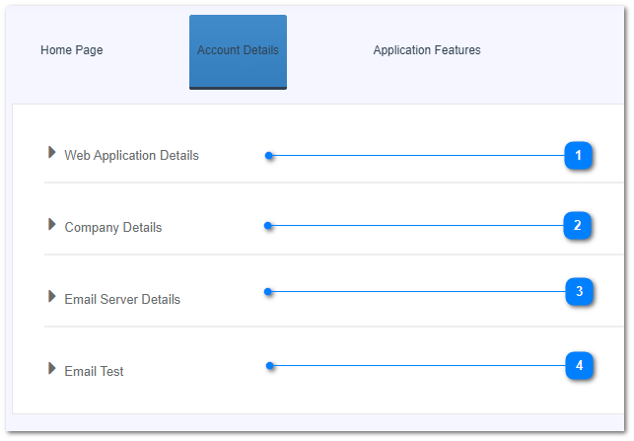Image resolution: width=634 pixels, height=441 pixels.
Task: Select the Account Details tab
Action: 238,50
